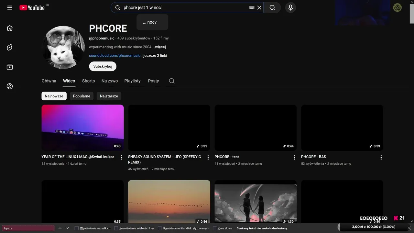The width and height of the screenshot is (414, 233).
Task: Click the Subskrybuj button
Action: tap(103, 66)
